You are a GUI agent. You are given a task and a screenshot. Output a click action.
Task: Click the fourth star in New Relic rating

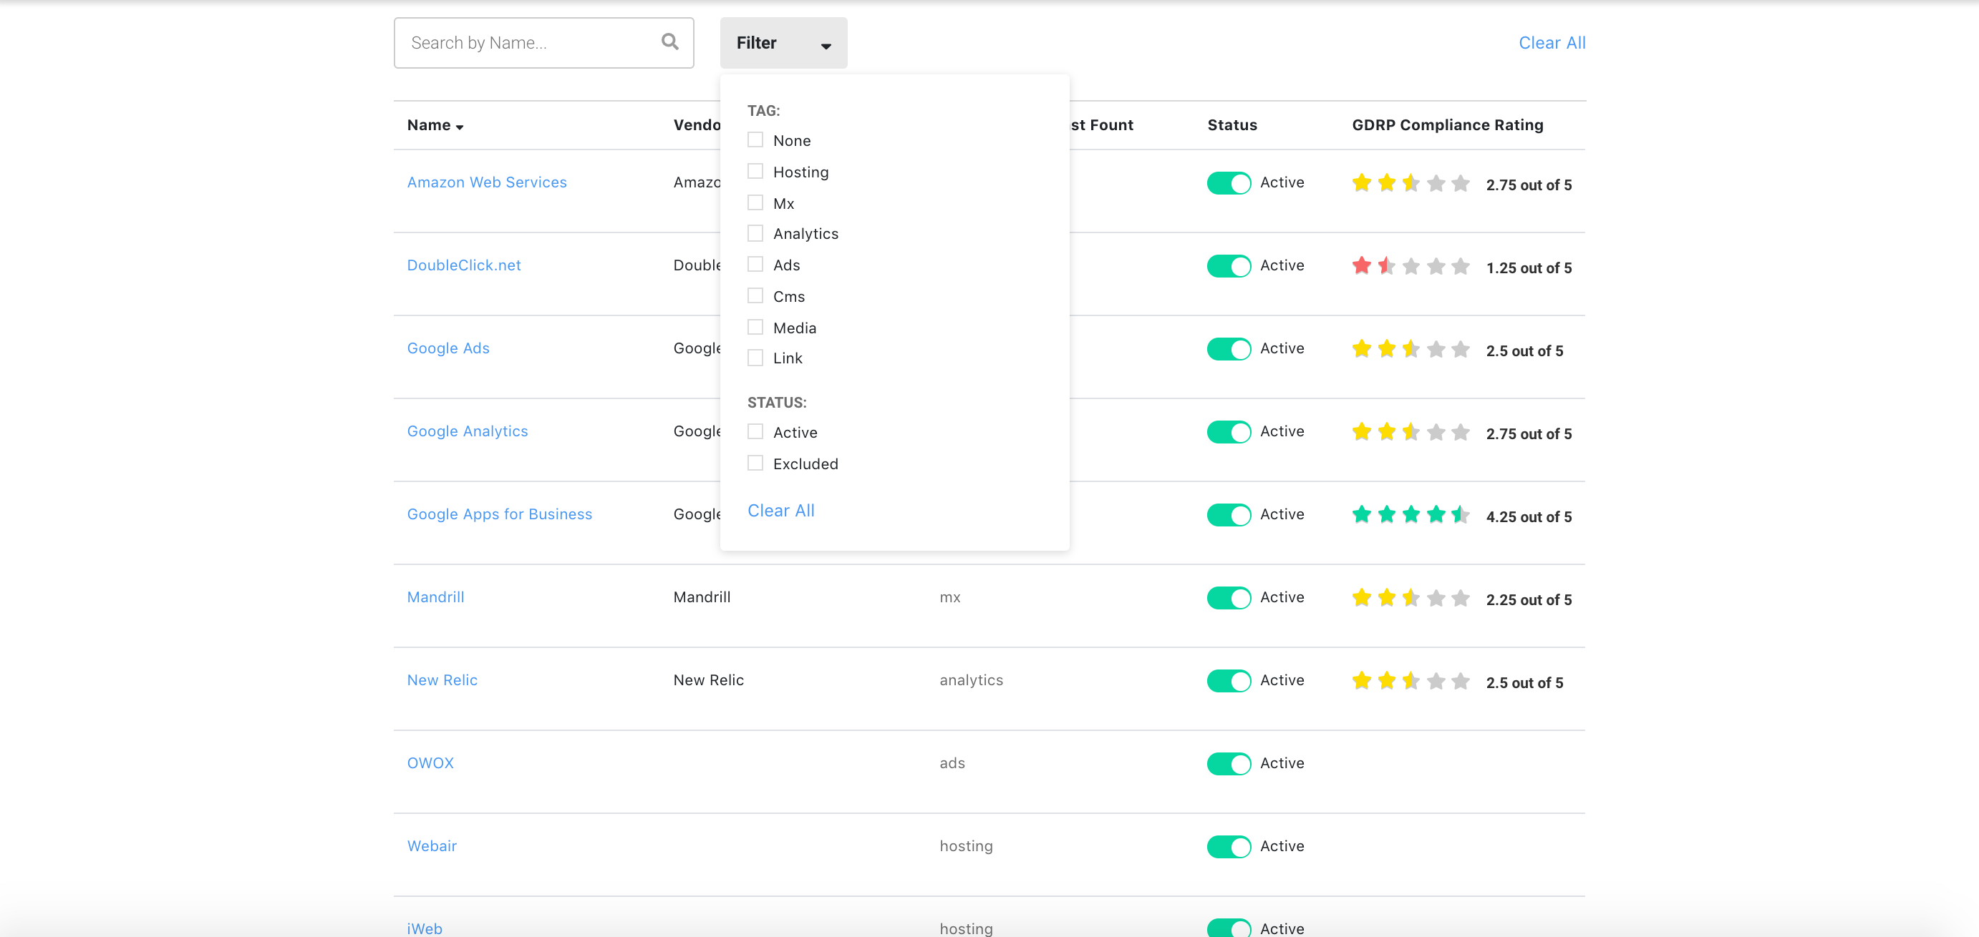click(1435, 681)
